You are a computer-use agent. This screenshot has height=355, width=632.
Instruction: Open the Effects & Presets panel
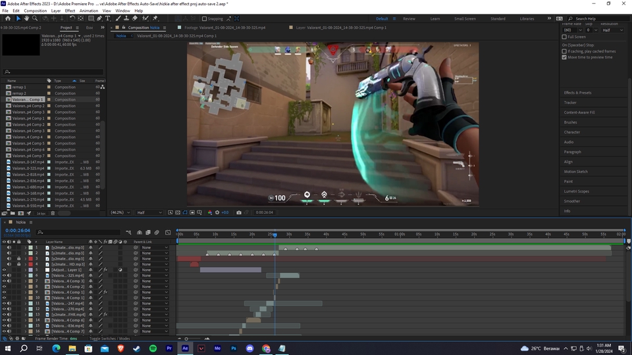coord(577,93)
